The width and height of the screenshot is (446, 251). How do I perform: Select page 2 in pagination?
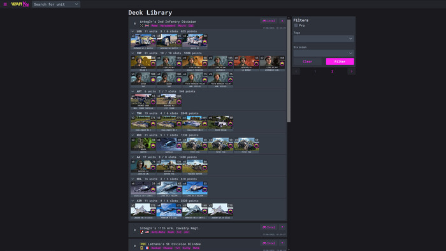(332, 71)
